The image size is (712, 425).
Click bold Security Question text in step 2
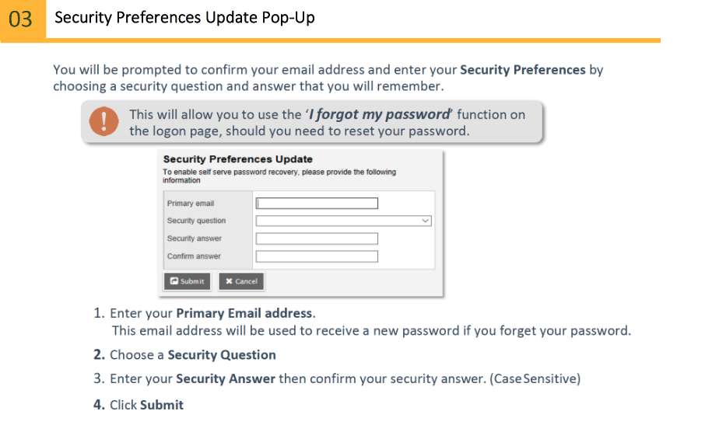[222, 355]
